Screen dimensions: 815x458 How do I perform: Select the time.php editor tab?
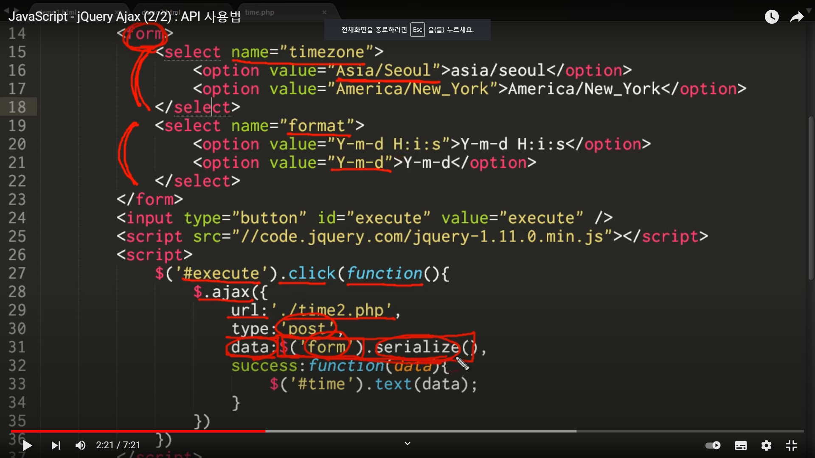[260, 12]
